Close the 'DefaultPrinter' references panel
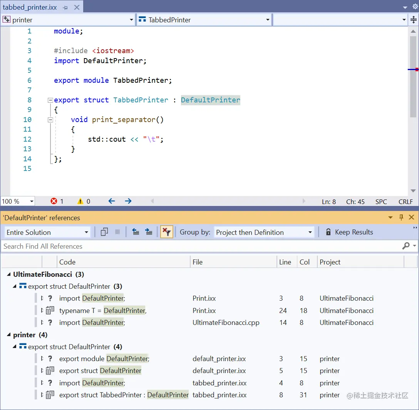 coord(412,218)
